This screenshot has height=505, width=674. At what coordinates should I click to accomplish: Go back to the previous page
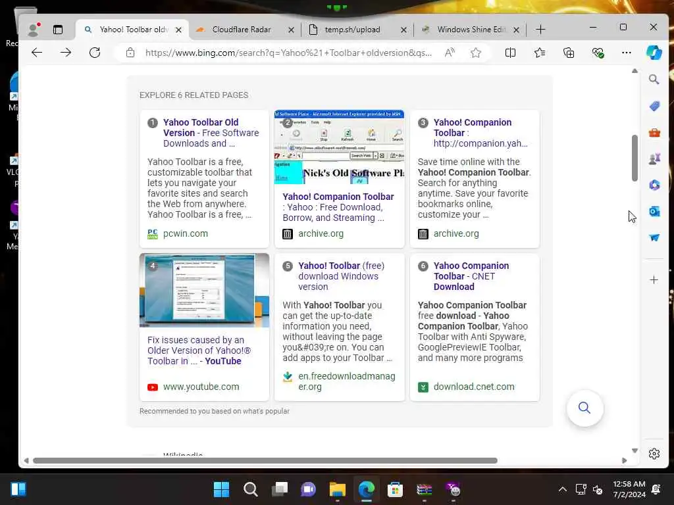coord(37,53)
